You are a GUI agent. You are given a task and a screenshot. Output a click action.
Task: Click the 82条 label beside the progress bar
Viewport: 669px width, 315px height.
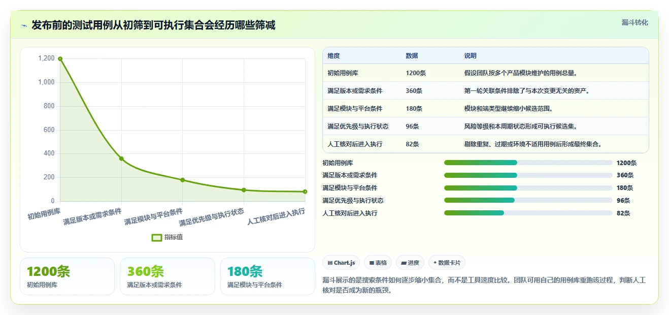tap(623, 213)
